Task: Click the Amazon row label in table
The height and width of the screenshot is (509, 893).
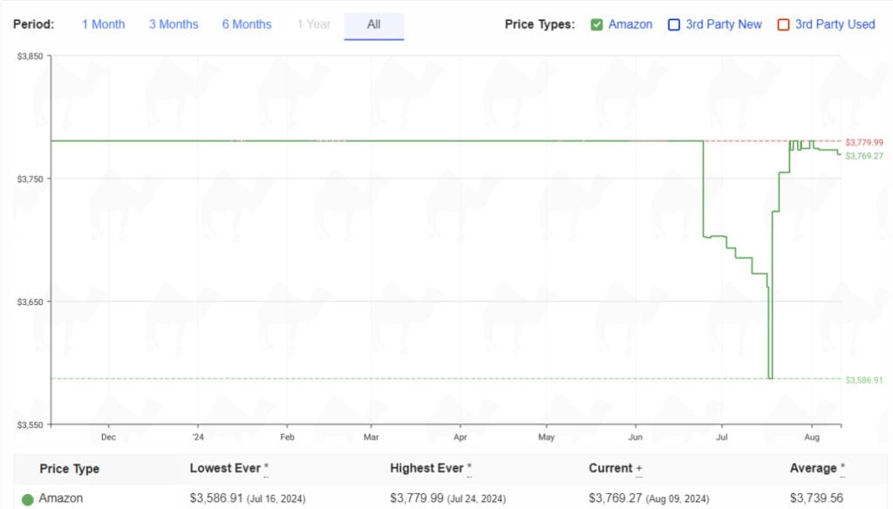Action: point(61,499)
